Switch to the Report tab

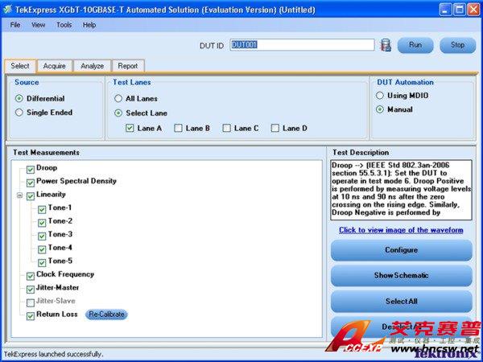tap(127, 66)
